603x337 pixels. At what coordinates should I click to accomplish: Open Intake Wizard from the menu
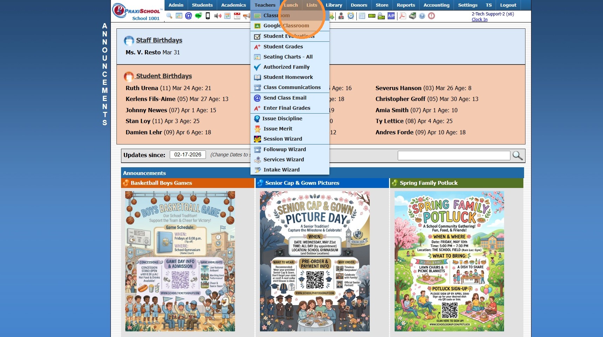coord(290,170)
